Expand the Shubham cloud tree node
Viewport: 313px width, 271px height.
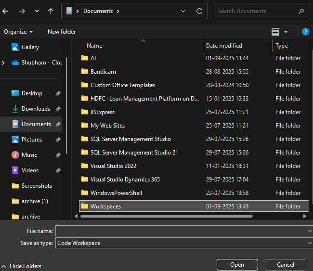(4, 63)
